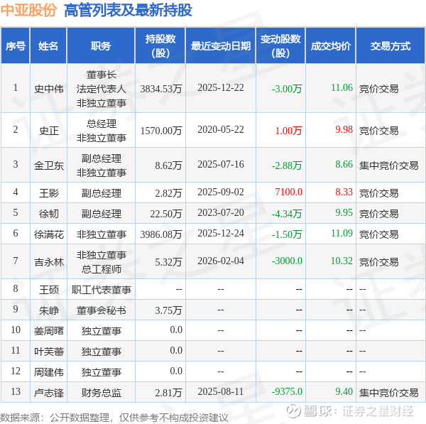Click holdings value 2.81万
This screenshot has width=426, height=424.
168,393
